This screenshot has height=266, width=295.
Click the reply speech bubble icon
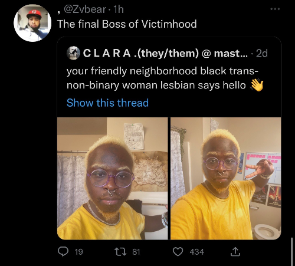click(63, 251)
